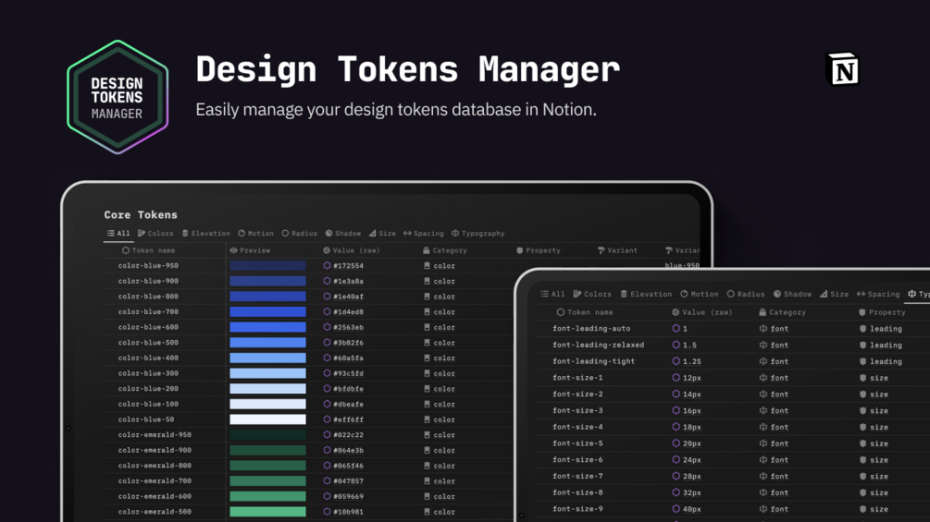The height and width of the screenshot is (522, 930).
Task: Select the font-leading-auto token name
Action: click(591, 329)
